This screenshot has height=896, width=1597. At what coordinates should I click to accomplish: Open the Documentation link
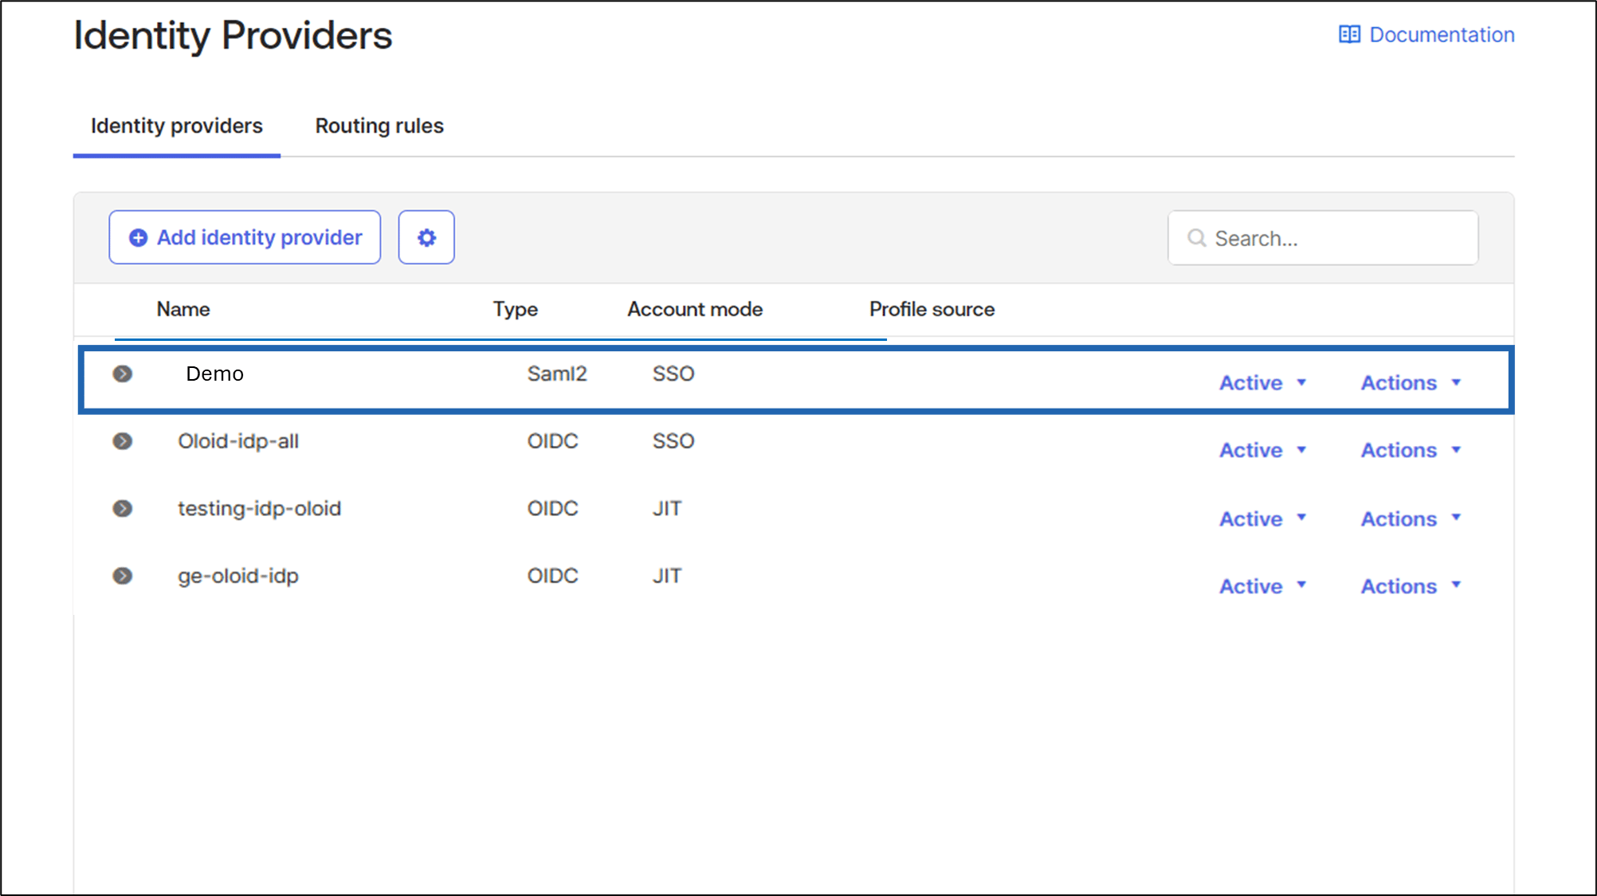[x=1426, y=34]
